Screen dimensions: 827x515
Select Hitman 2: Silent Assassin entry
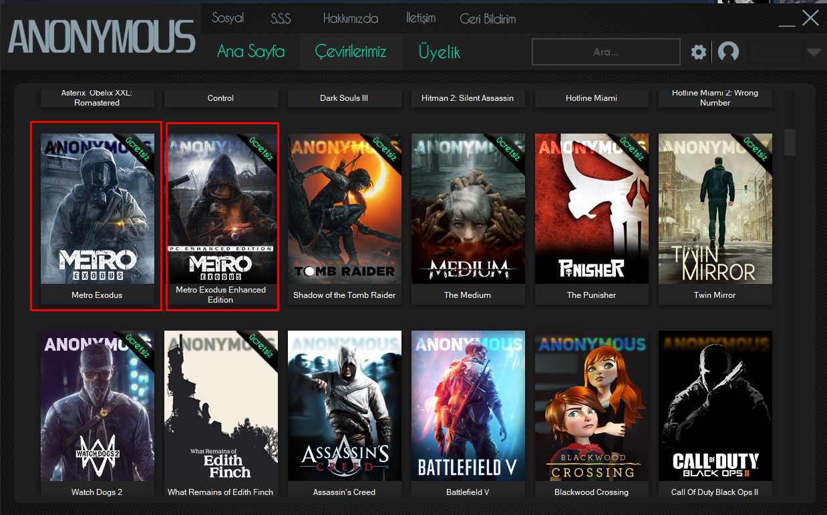click(x=468, y=98)
